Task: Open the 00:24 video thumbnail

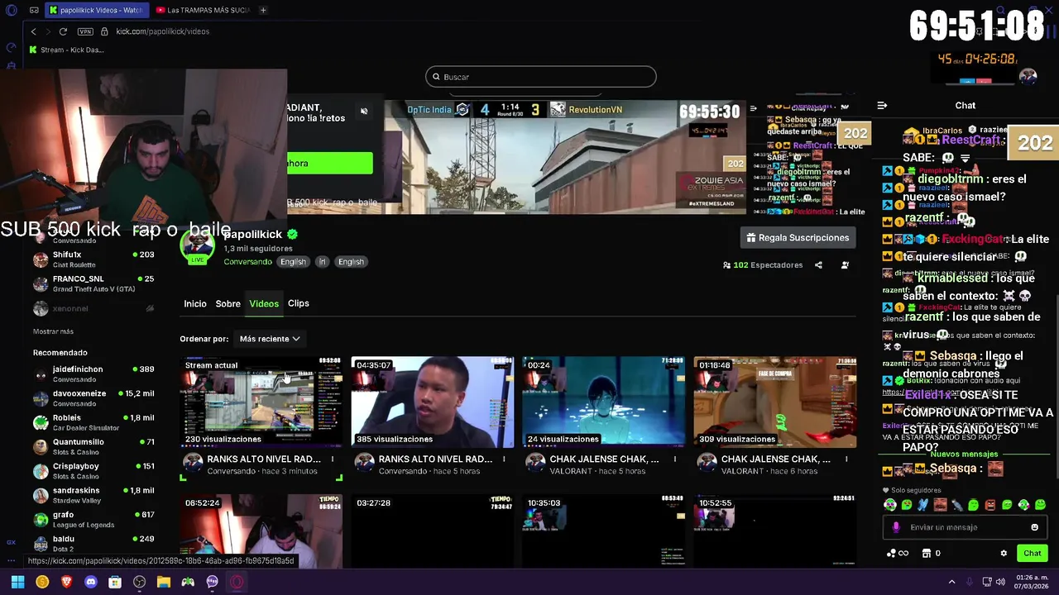Action: pyautogui.click(x=604, y=402)
